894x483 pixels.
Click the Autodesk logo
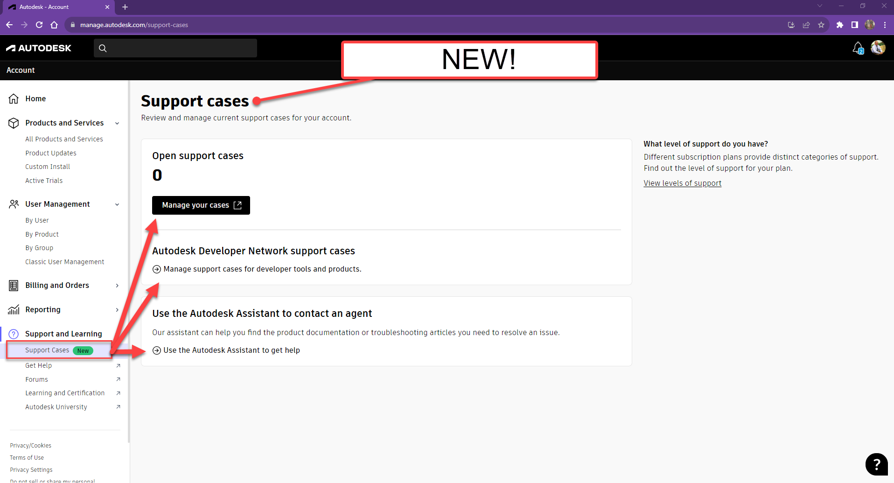pos(39,48)
